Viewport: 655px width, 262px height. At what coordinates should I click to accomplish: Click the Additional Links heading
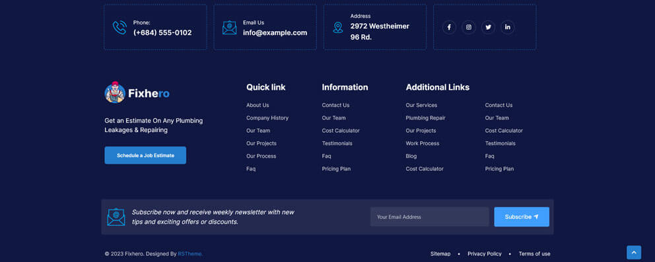coord(437,87)
